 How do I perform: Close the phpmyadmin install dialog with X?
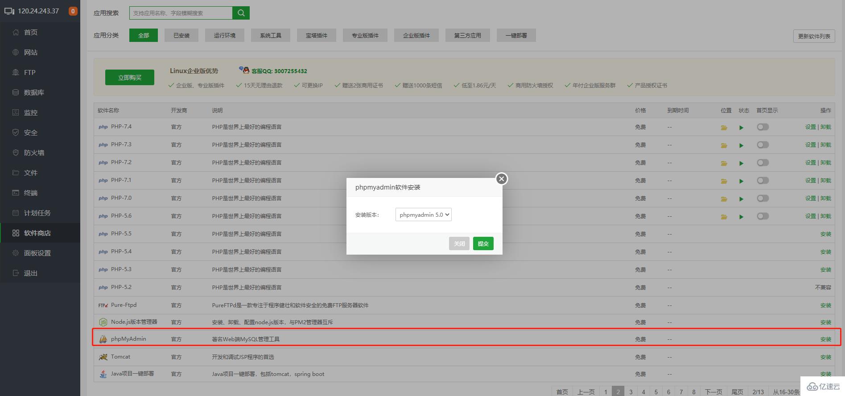click(502, 179)
